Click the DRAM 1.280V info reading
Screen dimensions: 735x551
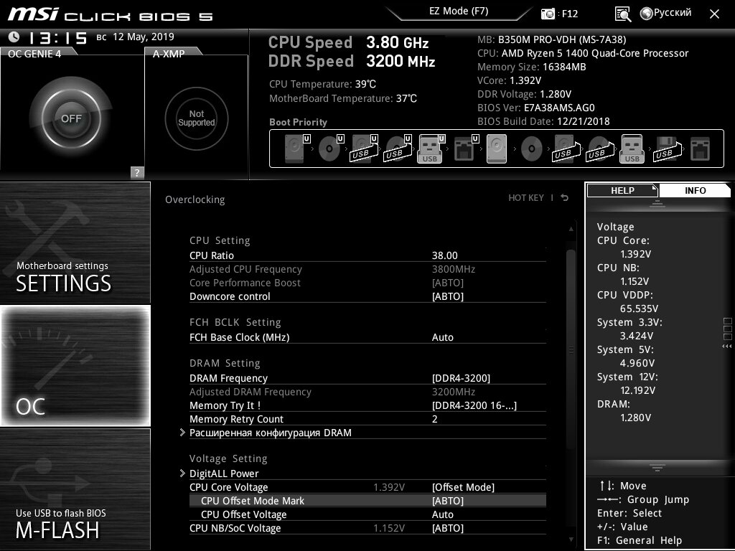tap(636, 418)
